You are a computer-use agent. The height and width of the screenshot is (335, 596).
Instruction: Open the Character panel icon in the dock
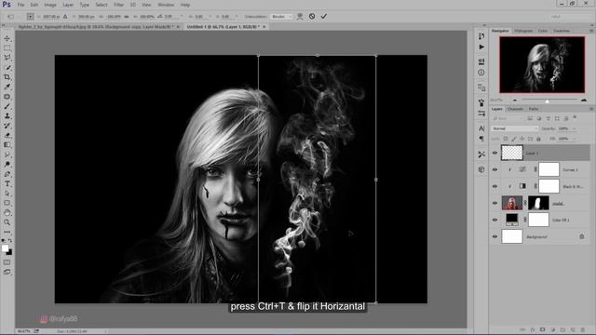[481, 128]
